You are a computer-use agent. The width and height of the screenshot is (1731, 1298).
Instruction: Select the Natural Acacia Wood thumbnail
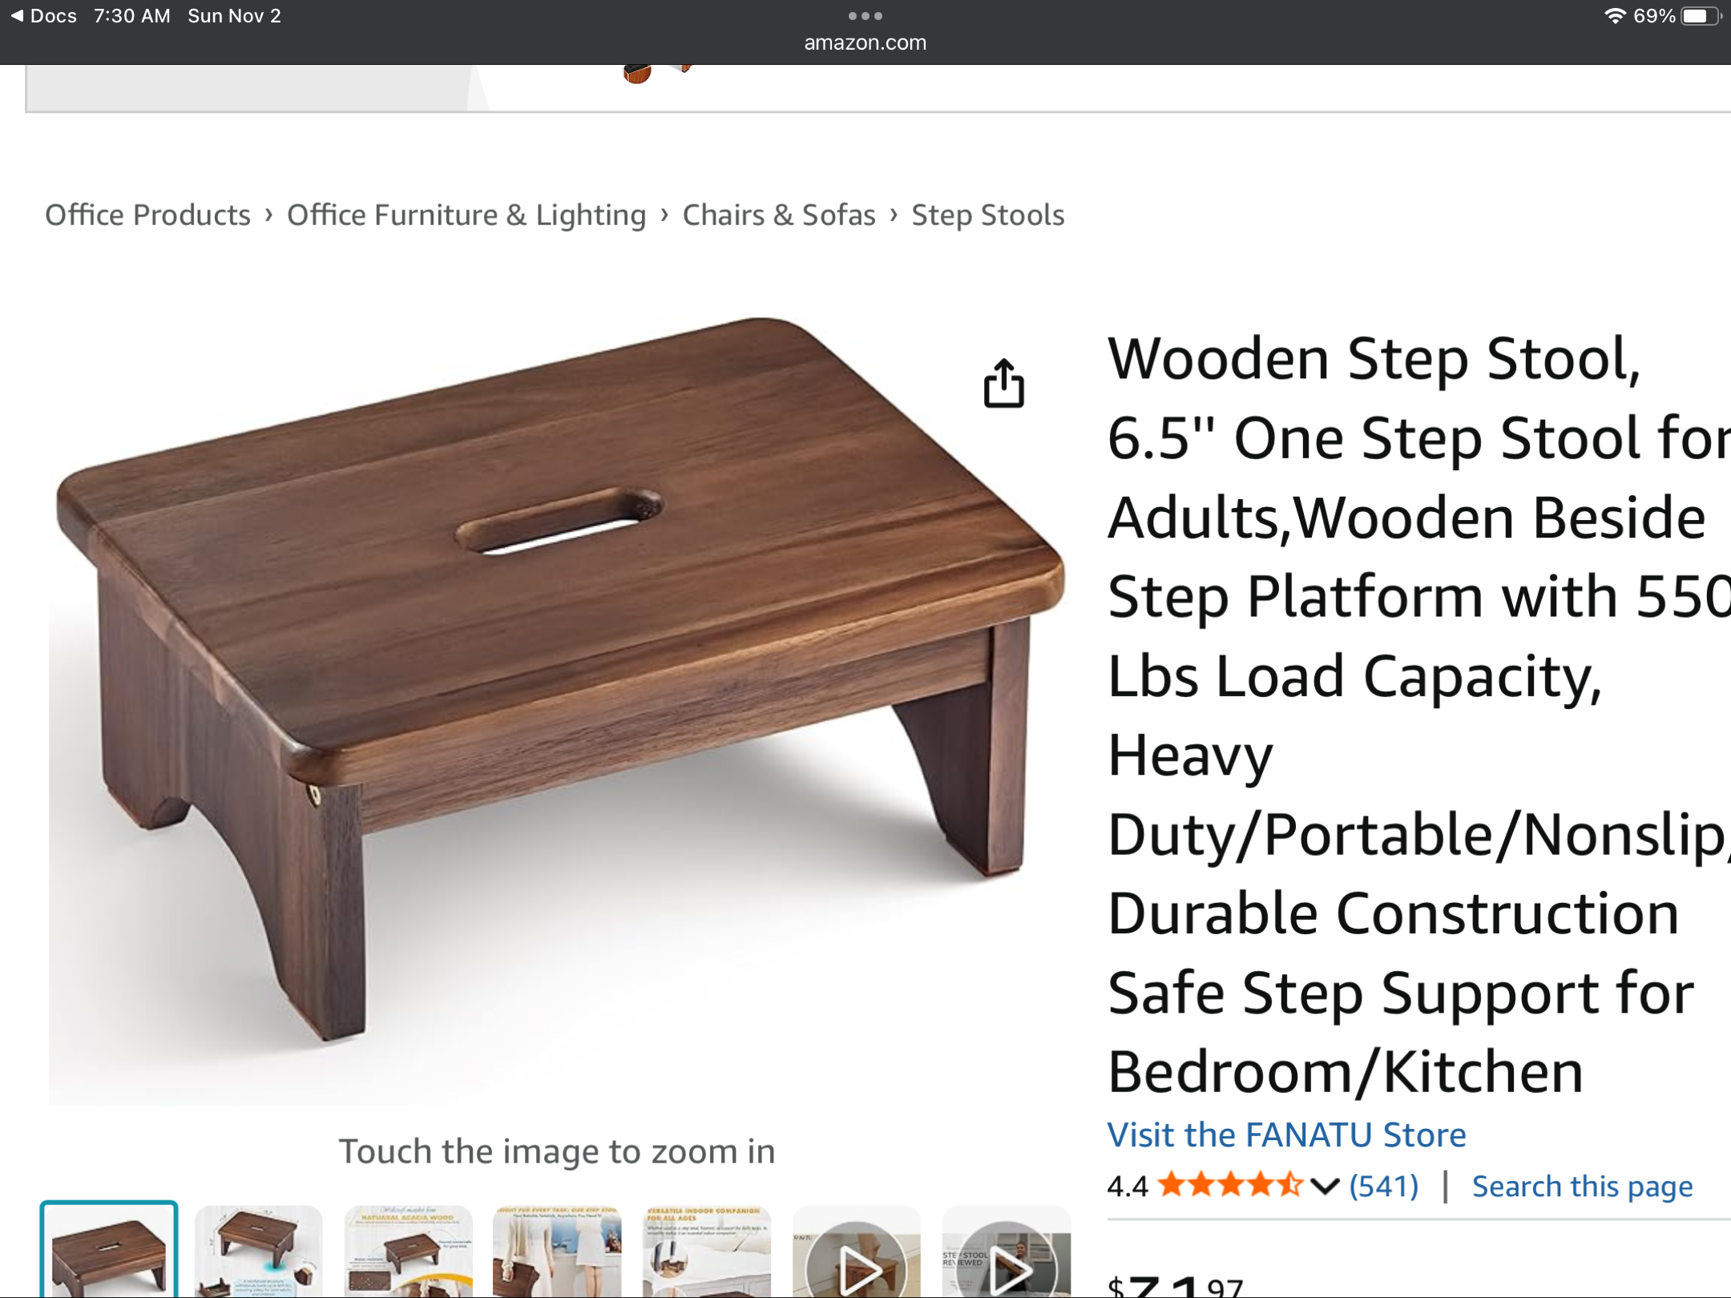(x=408, y=1252)
